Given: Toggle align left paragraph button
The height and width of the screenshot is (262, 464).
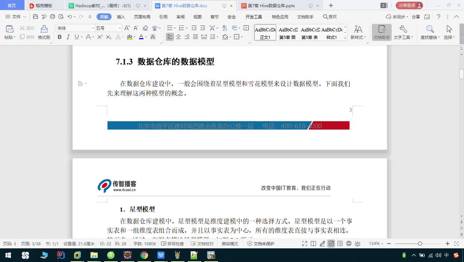Looking at the screenshot, I should [170, 37].
